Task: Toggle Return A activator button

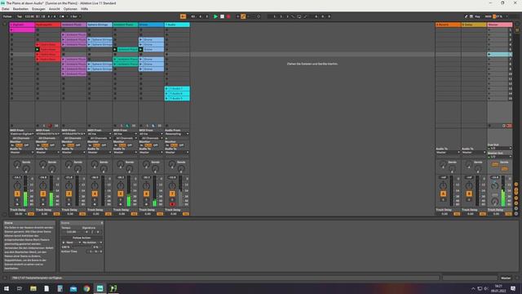Action: (x=443, y=194)
